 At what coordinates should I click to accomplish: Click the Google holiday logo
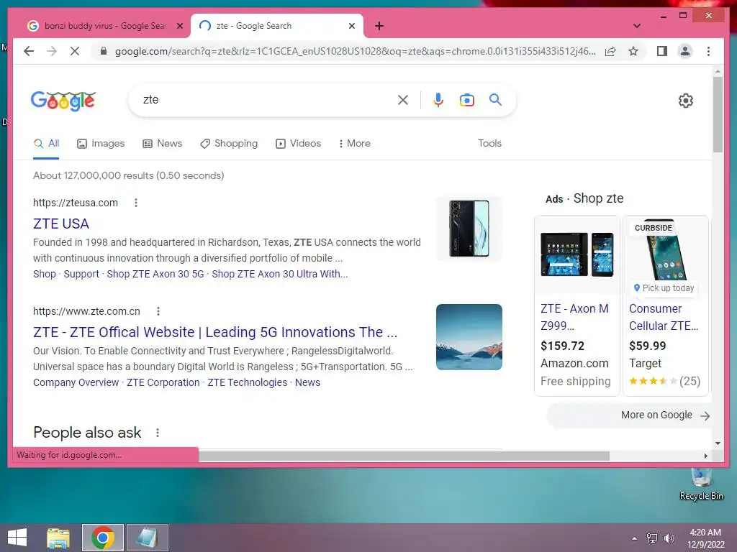pos(63,101)
